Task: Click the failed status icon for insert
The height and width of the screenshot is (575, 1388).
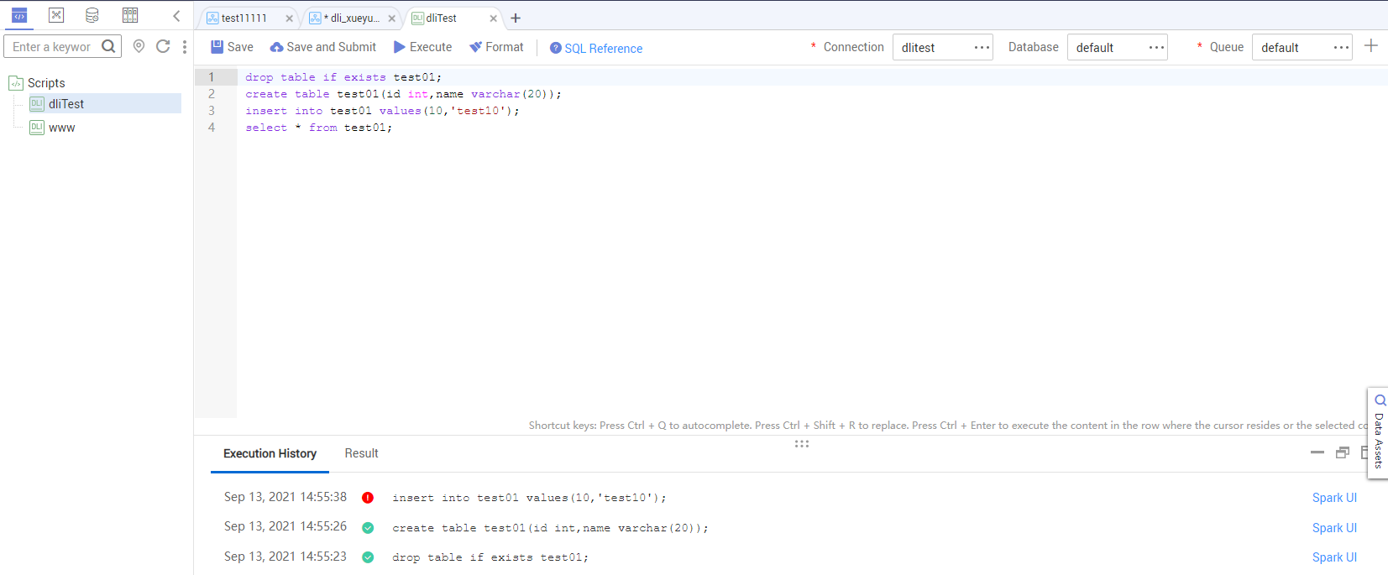Action: click(368, 498)
